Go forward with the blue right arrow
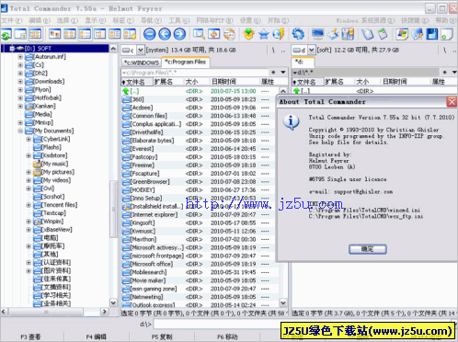The image size is (458, 342). pyautogui.click(x=179, y=34)
